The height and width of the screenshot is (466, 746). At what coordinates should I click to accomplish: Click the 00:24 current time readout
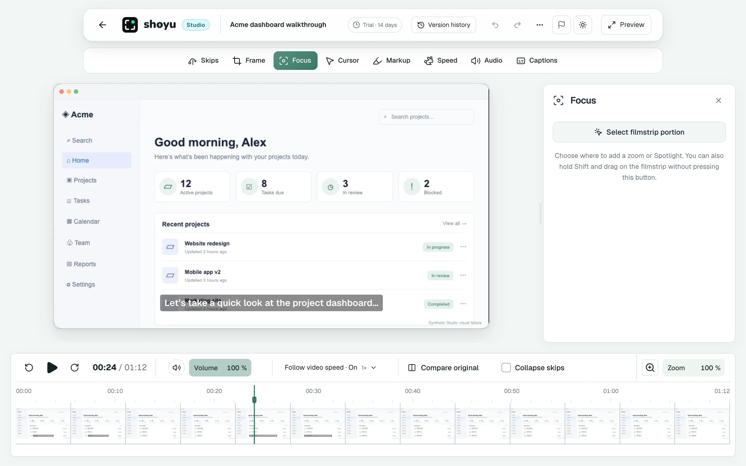point(104,367)
